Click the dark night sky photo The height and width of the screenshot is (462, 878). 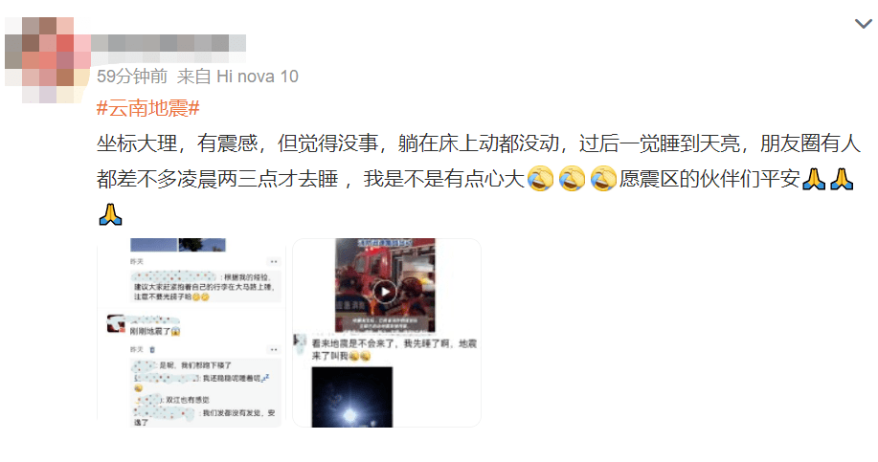[352, 397]
